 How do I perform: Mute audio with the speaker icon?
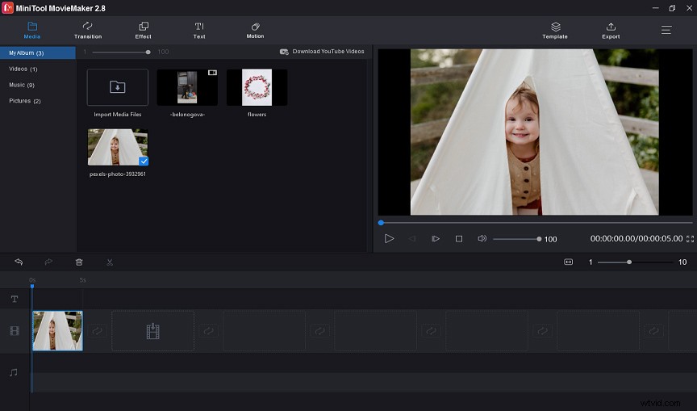[x=482, y=239]
